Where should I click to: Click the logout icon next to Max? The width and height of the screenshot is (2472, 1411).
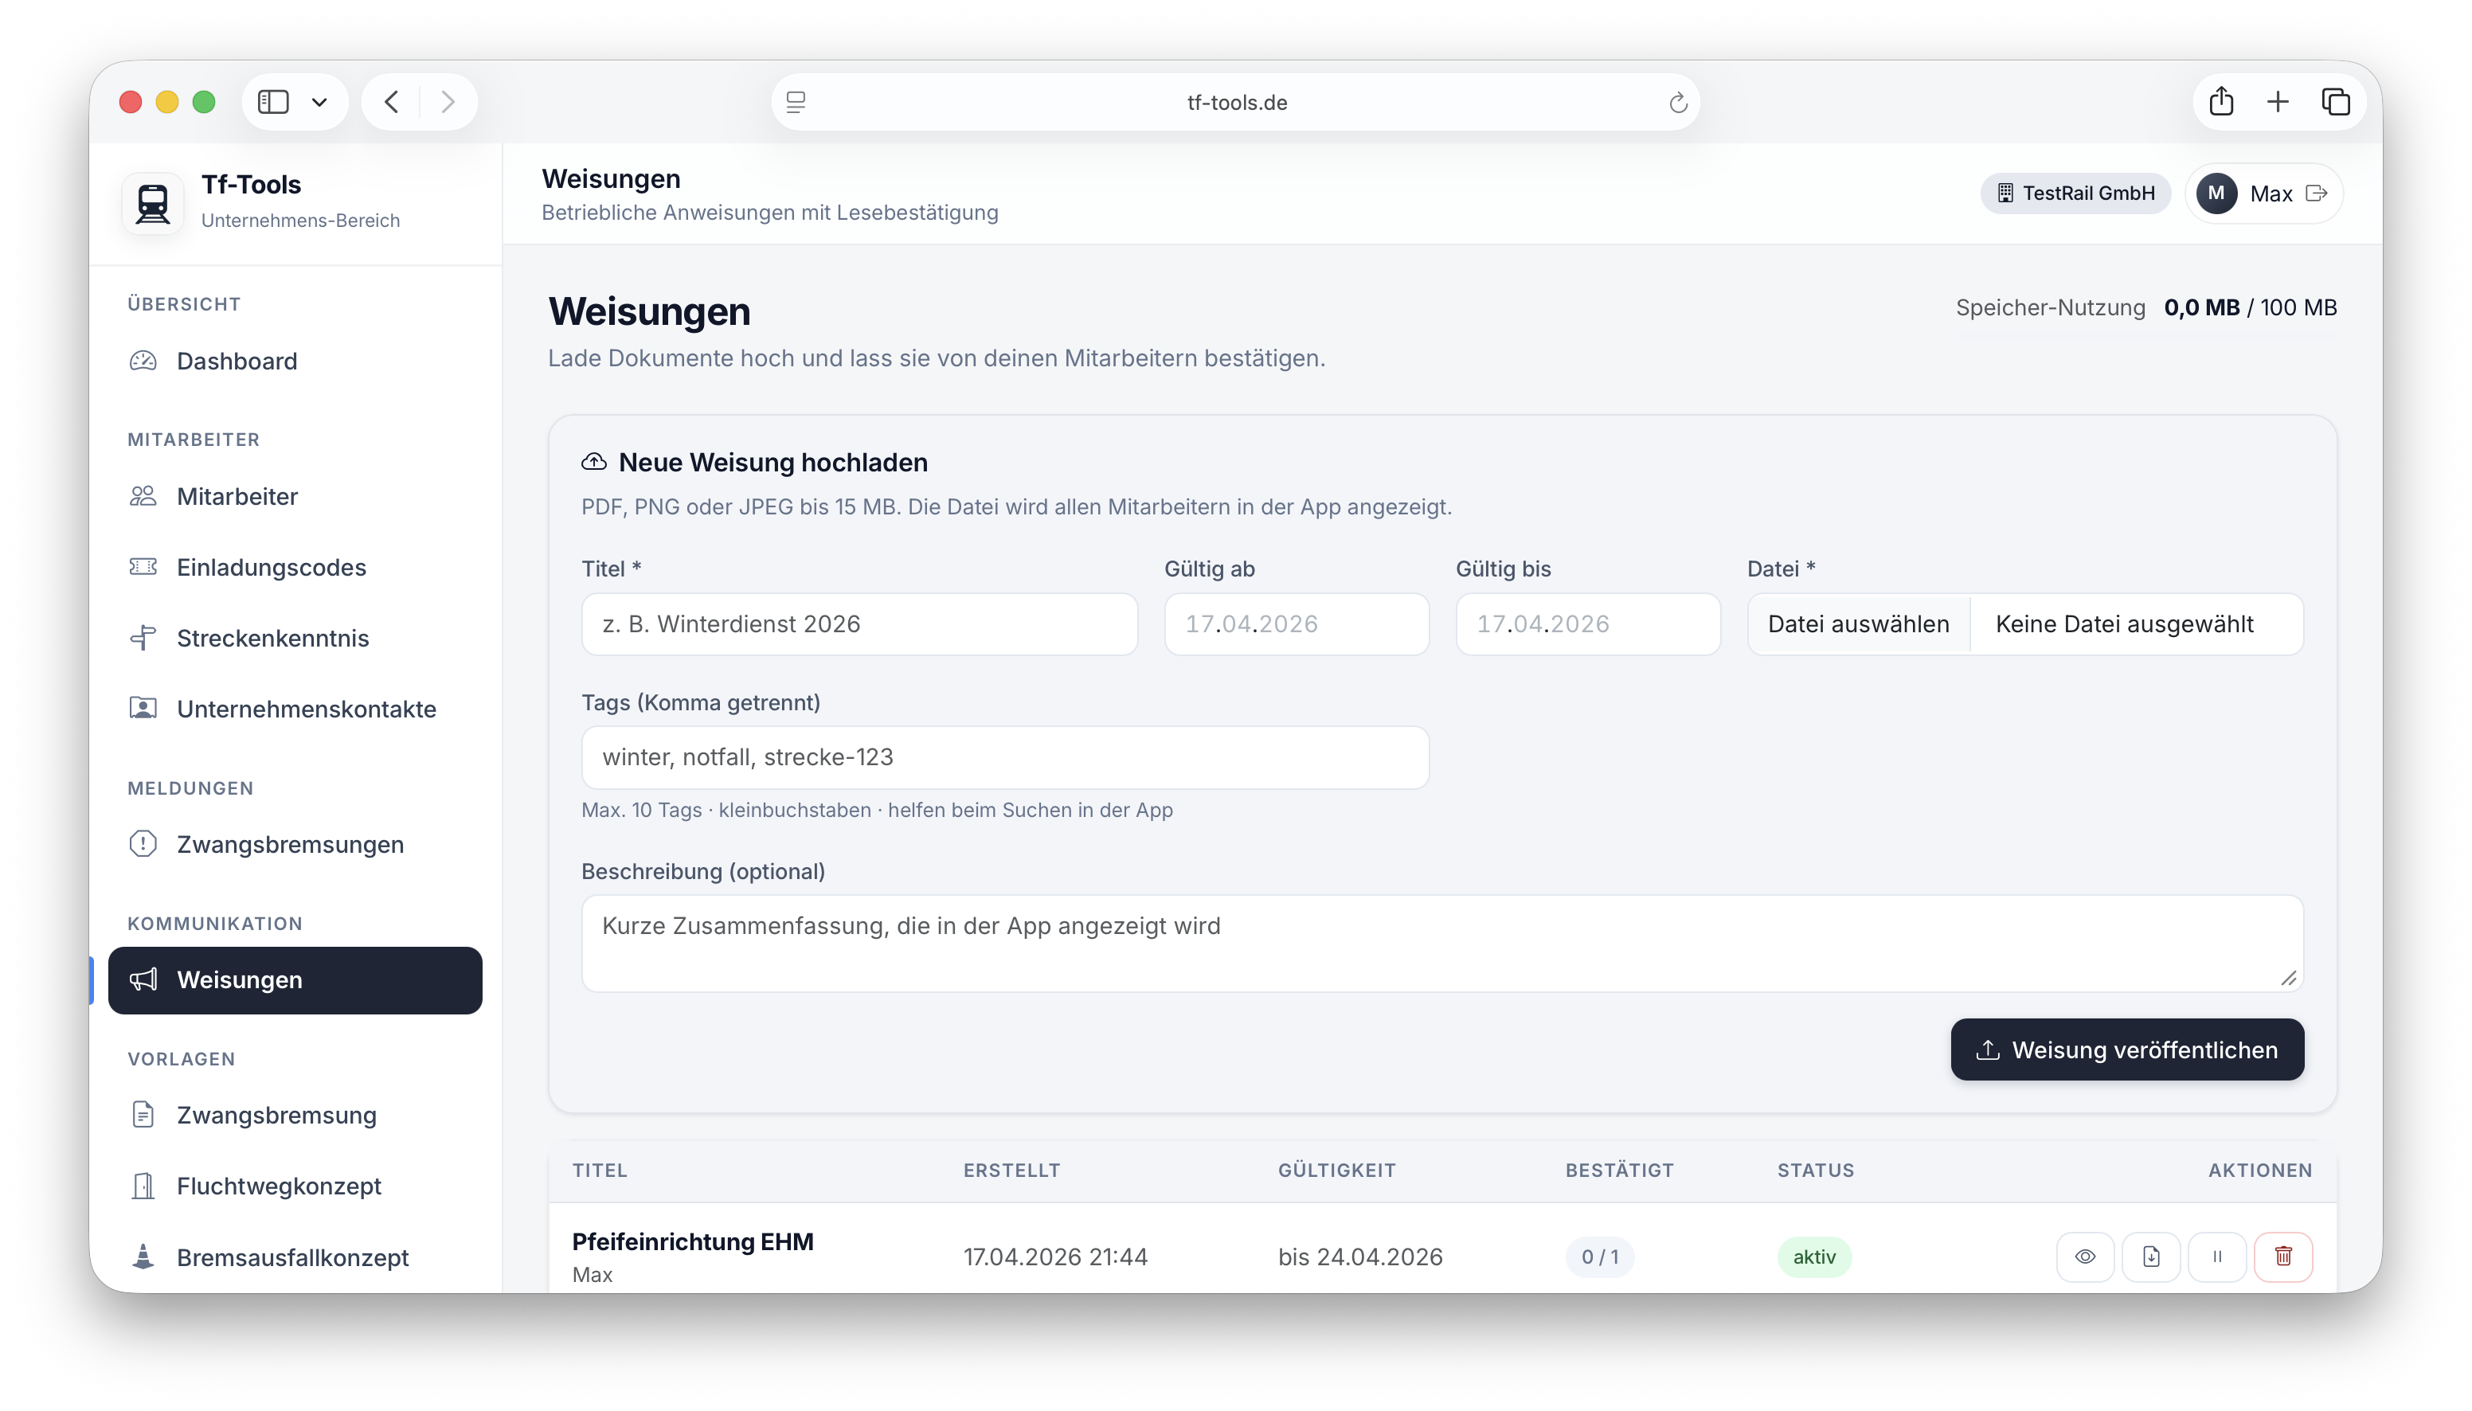tap(2316, 193)
